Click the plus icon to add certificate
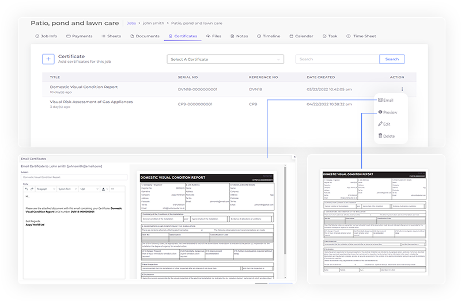The width and height of the screenshot is (461, 301). pyautogui.click(x=47, y=59)
